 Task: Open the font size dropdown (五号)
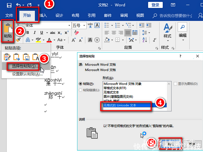84,25
